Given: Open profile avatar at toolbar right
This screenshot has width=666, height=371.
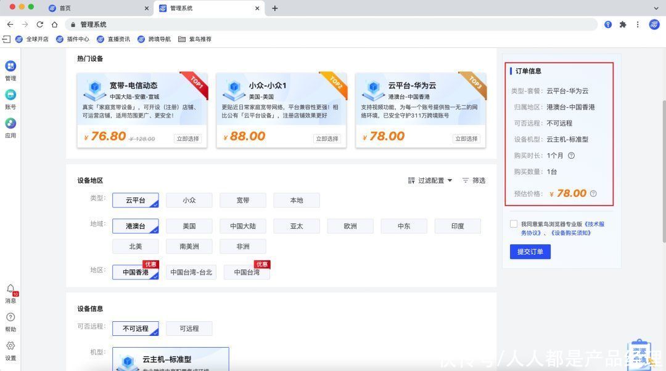Looking at the screenshot, I should pyautogui.click(x=654, y=25).
